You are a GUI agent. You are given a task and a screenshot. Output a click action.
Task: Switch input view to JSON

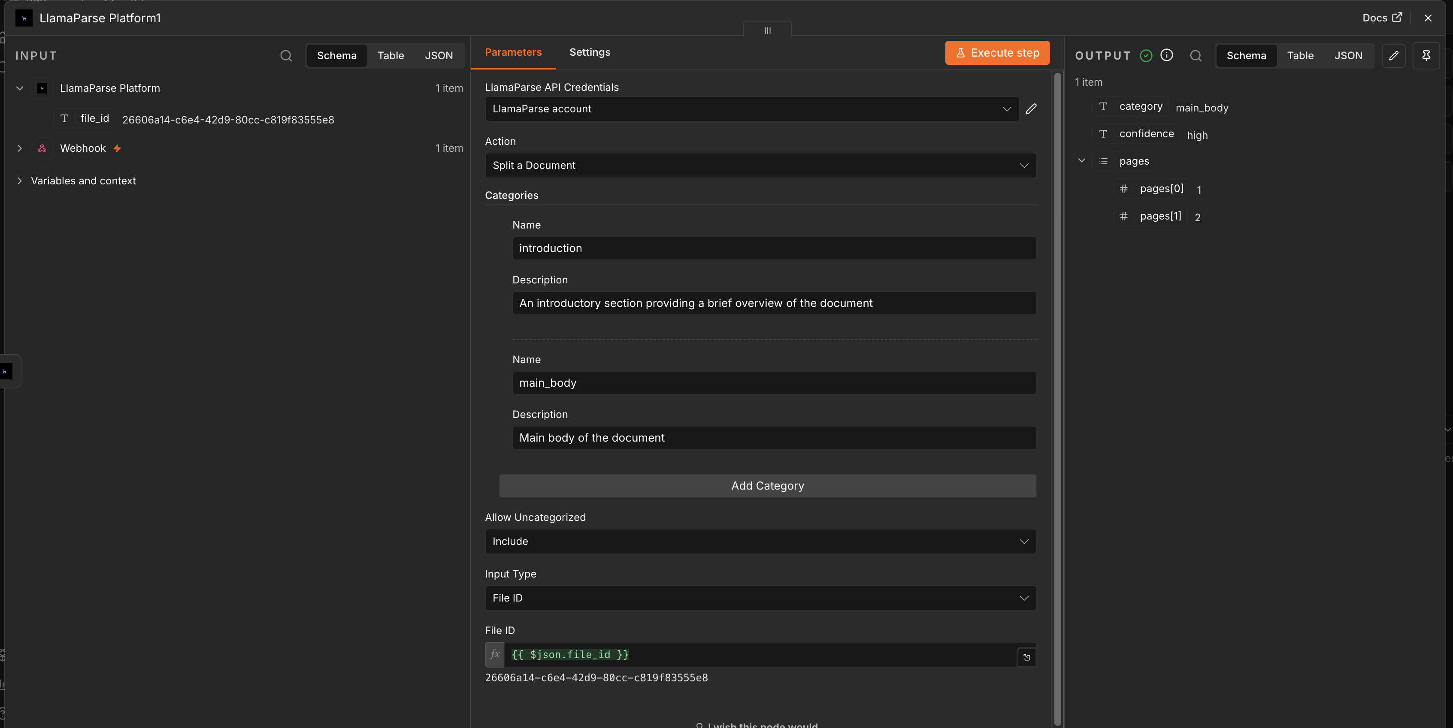(439, 55)
